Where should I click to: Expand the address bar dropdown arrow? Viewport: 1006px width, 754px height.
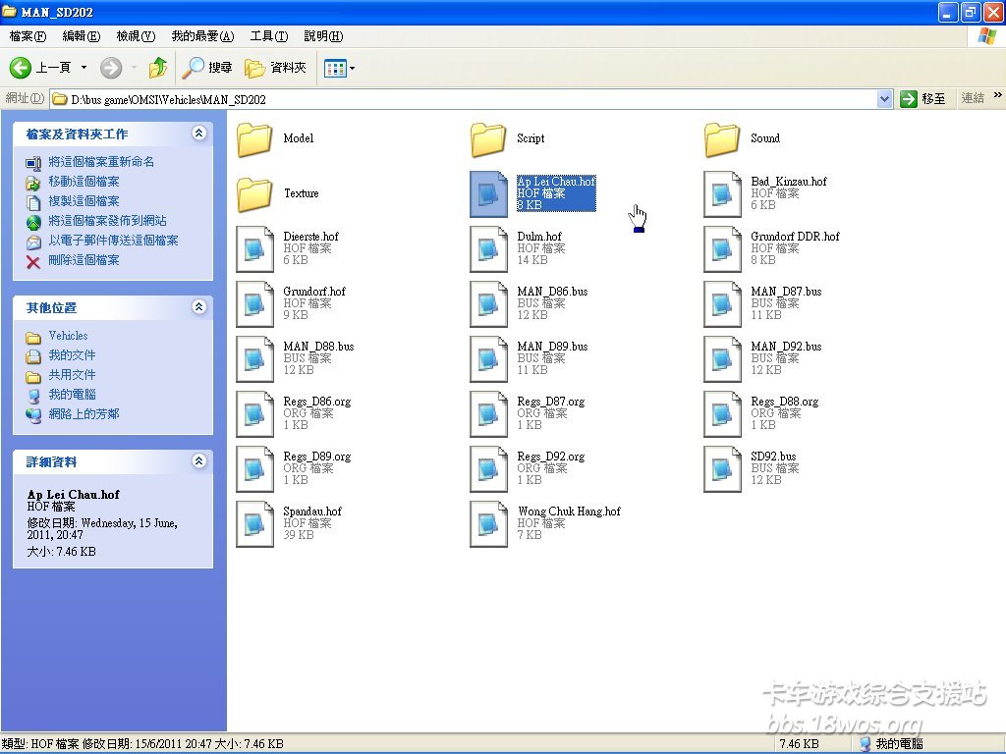884,99
